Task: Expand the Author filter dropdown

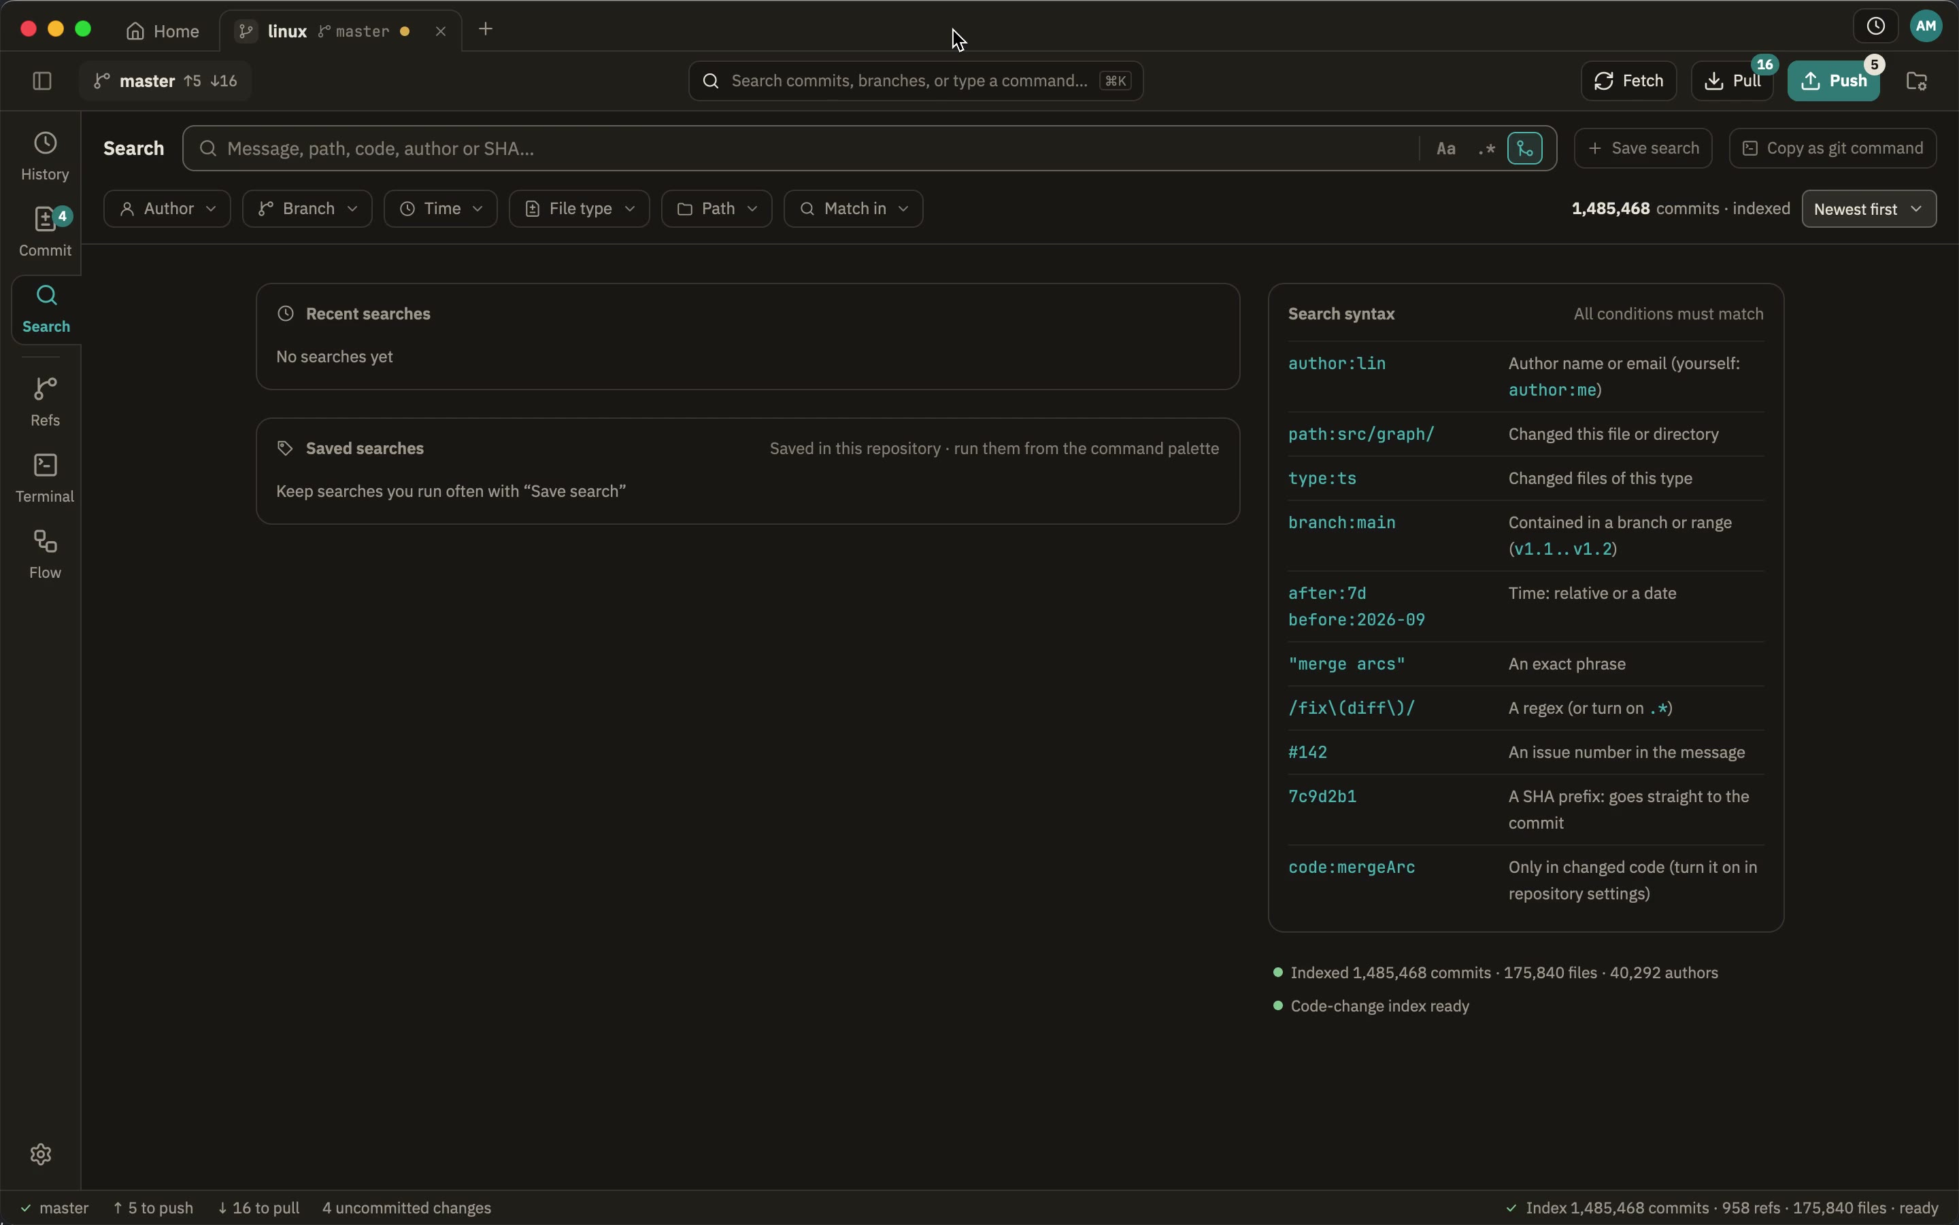Action: point(167,209)
